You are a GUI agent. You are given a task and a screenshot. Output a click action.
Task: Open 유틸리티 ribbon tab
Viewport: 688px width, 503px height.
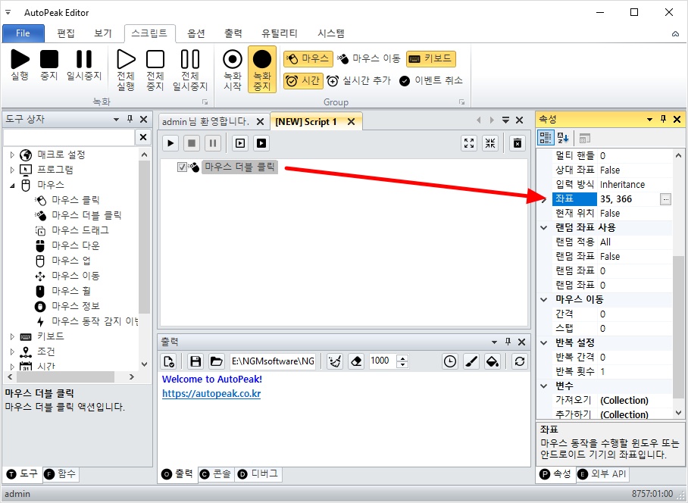pyautogui.click(x=280, y=33)
